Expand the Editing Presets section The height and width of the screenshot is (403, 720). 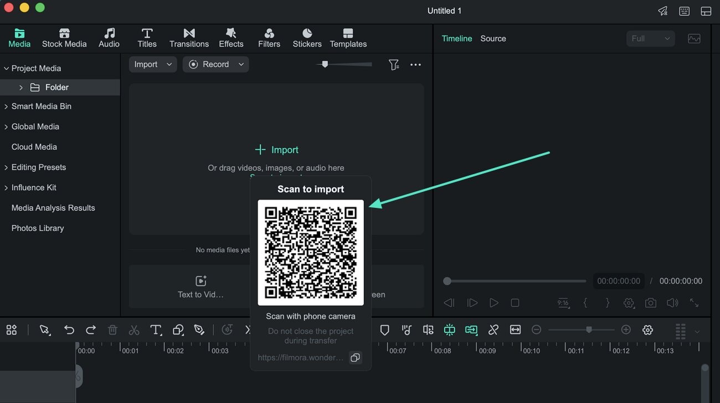7,167
